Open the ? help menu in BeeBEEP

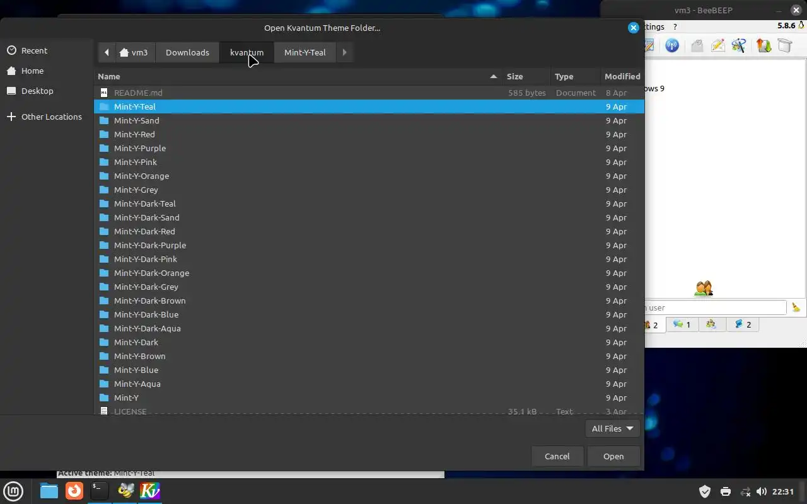[x=675, y=26]
